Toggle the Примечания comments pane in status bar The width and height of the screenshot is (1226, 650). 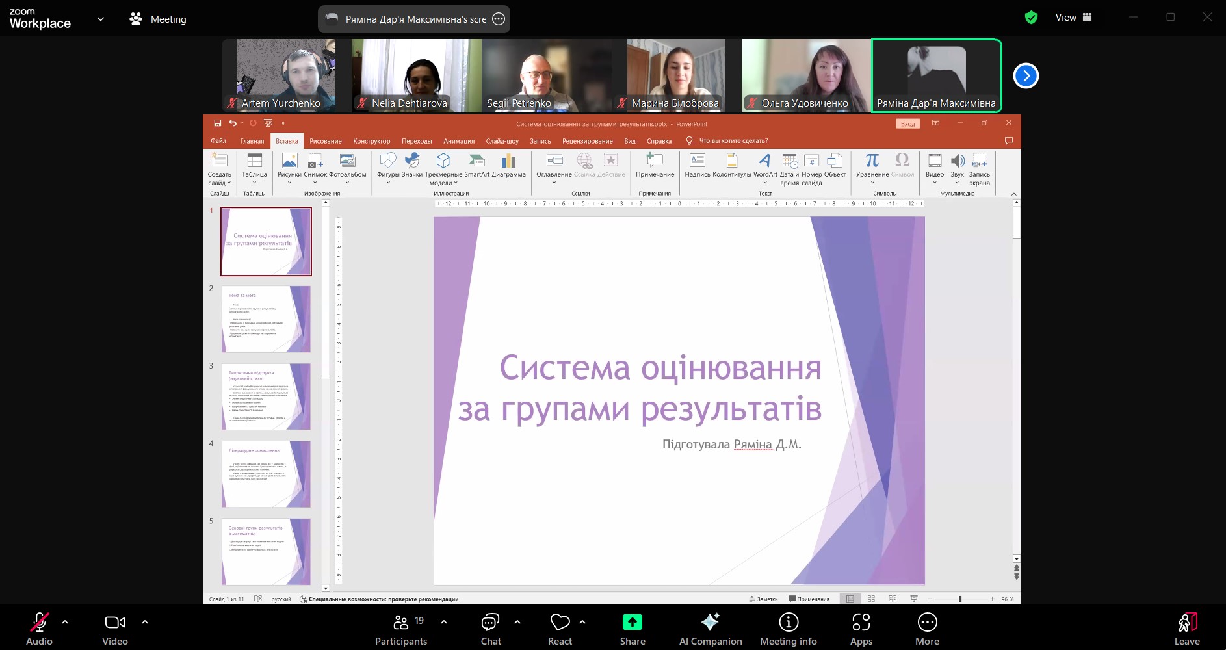pyautogui.click(x=809, y=599)
